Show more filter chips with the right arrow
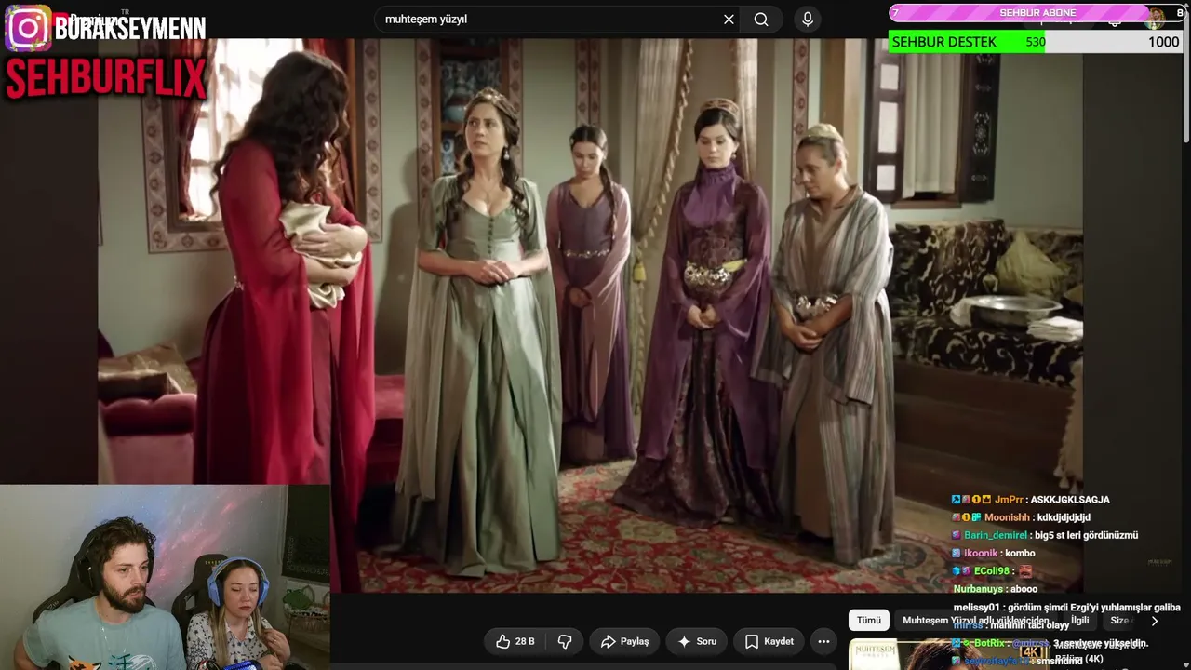1191x670 pixels. (1155, 621)
